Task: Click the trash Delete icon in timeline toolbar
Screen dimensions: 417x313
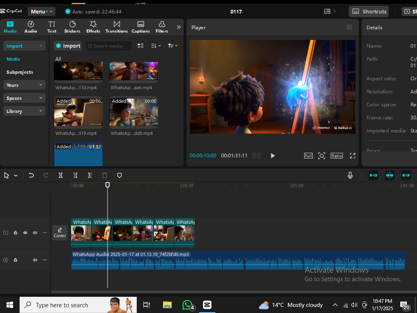Action: pos(105,175)
